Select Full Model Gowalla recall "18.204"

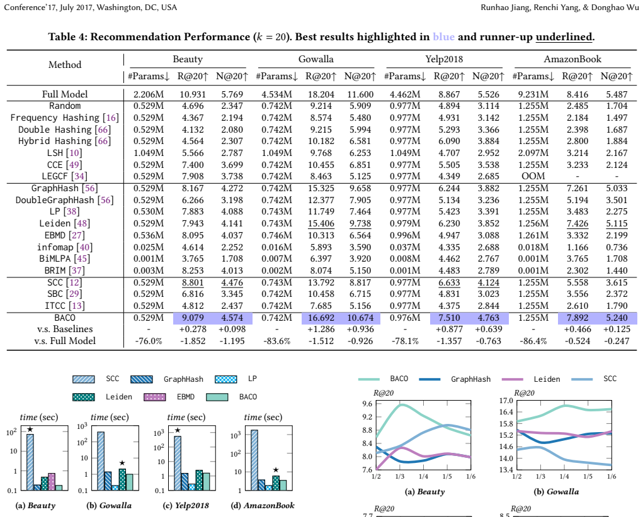pyautogui.click(x=321, y=94)
